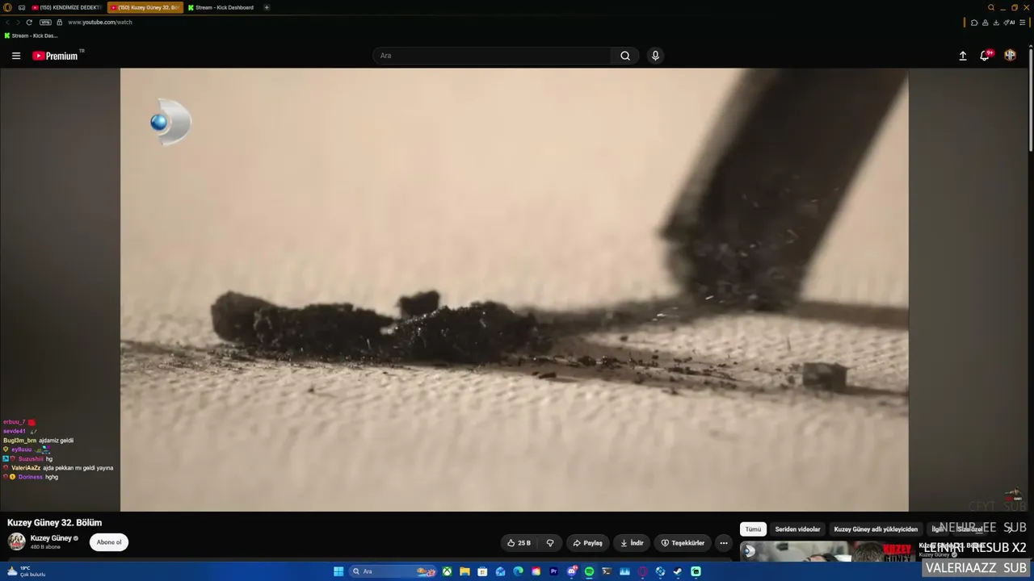This screenshot has width=1034, height=581.
Task: Open Spotify from the taskbar
Action: tap(589, 571)
